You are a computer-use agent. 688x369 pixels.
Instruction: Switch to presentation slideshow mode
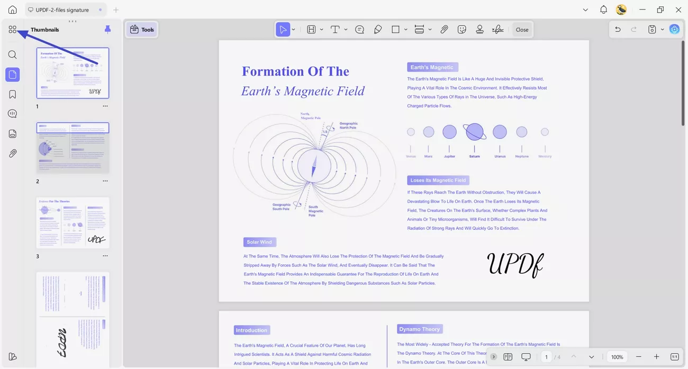pyautogui.click(x=526, y=357)
